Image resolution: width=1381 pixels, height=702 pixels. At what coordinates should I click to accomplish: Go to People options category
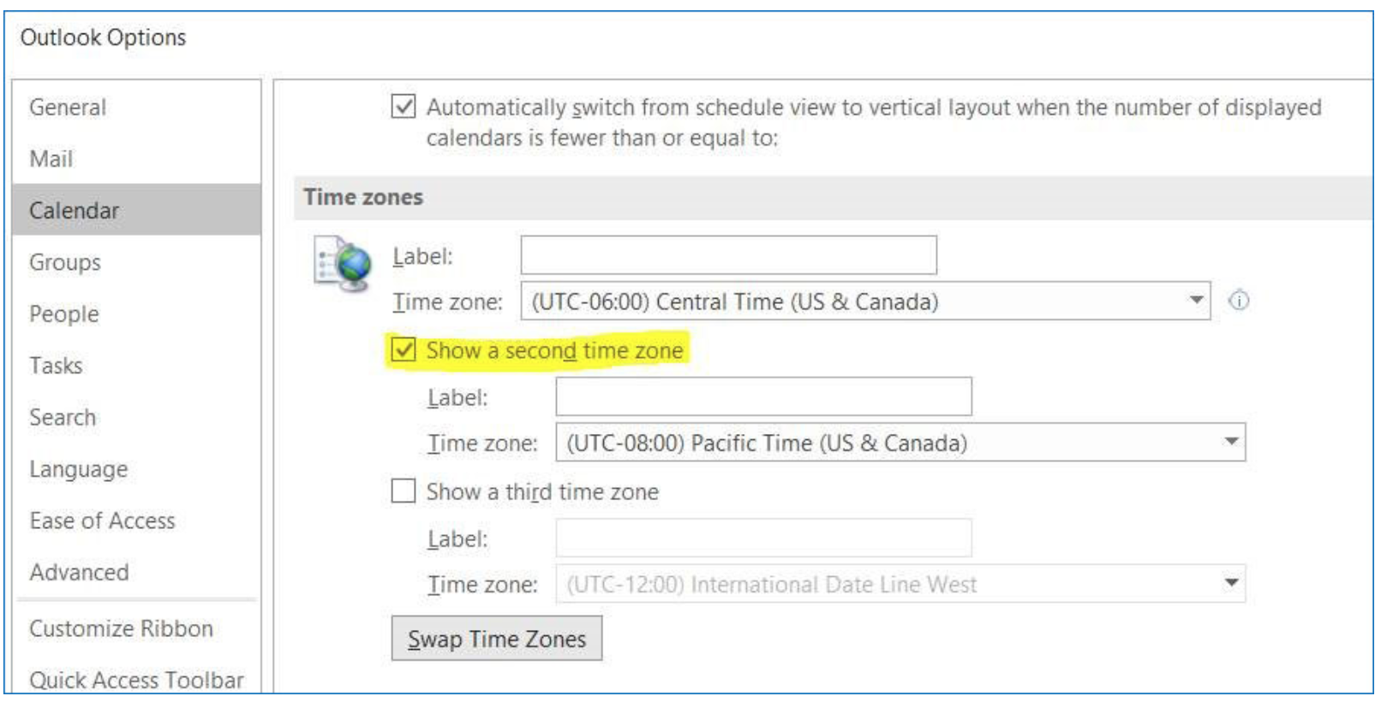pos(64,314)
